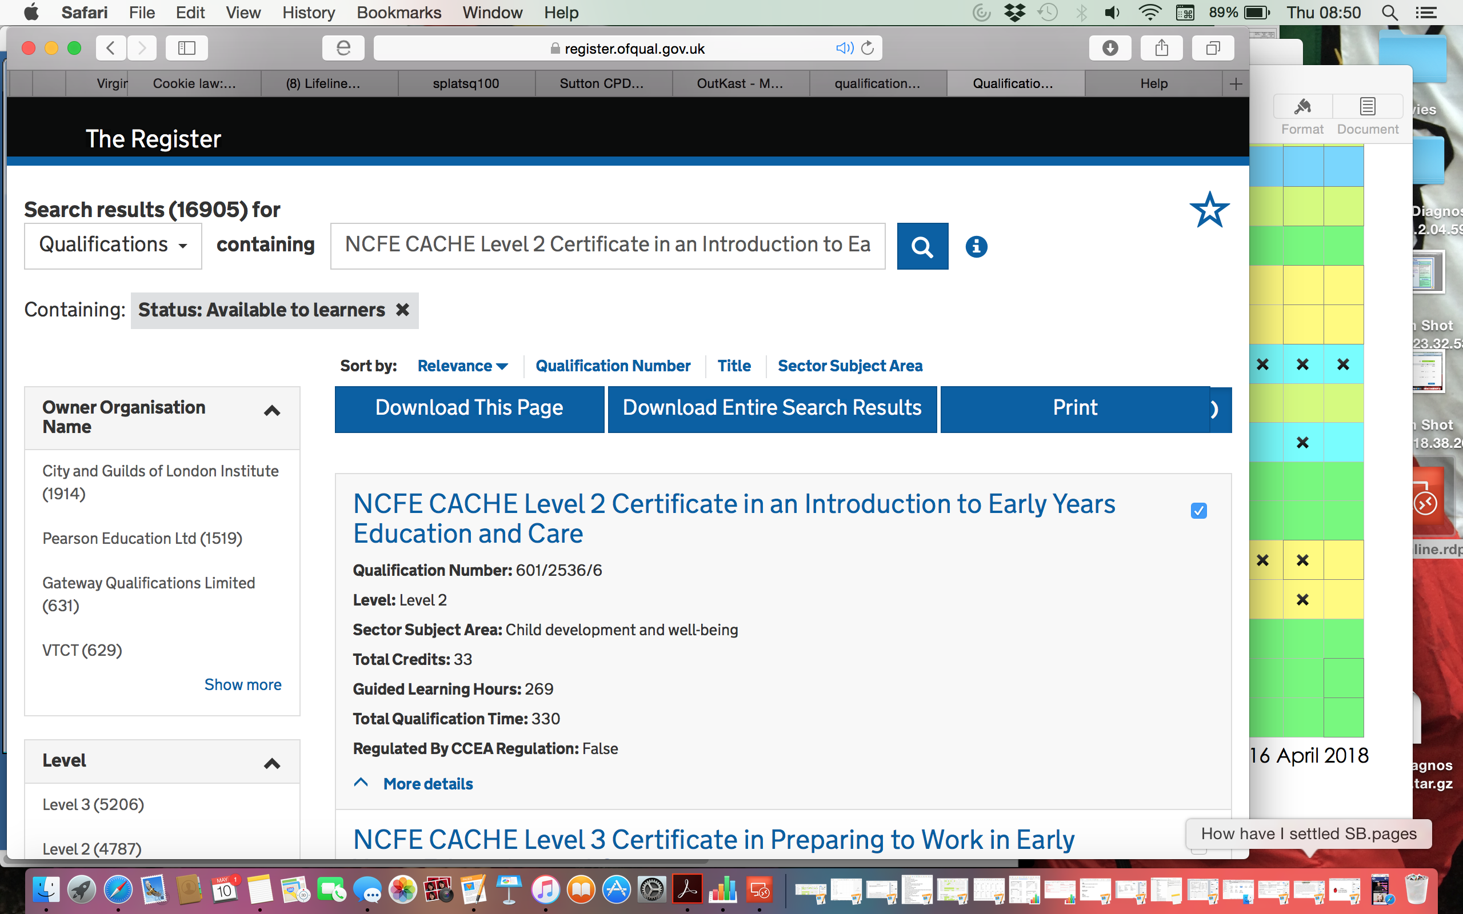Open Messages from the Dock
The width and height of the screenshot is (1463, 914).
point(367,889)
